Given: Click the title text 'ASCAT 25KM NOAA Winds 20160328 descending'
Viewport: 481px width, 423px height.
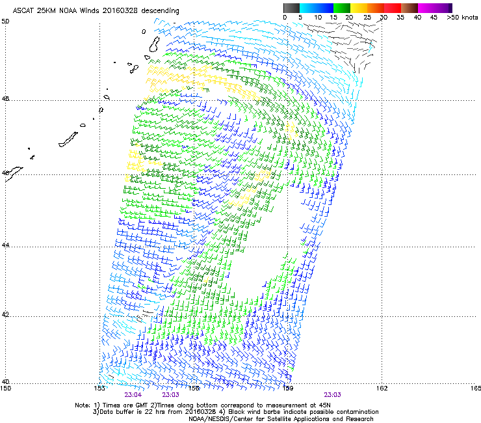Looking at the screenshot, I should pyautogui.click(x=96, y=11).
